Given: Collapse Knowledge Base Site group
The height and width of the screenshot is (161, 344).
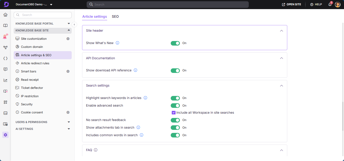Looking at the screenshot, I should pyautogui.click(x=43, y=30).
